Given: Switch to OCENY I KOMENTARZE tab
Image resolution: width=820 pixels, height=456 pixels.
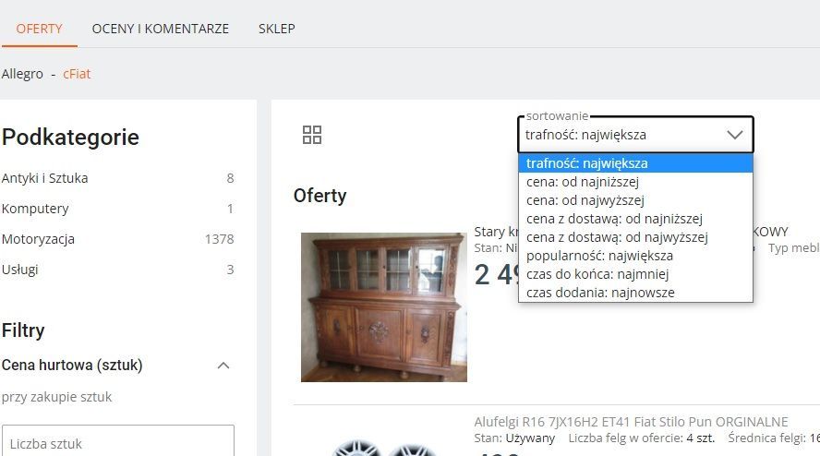Looking at the screenshot, I should (160, 29).
